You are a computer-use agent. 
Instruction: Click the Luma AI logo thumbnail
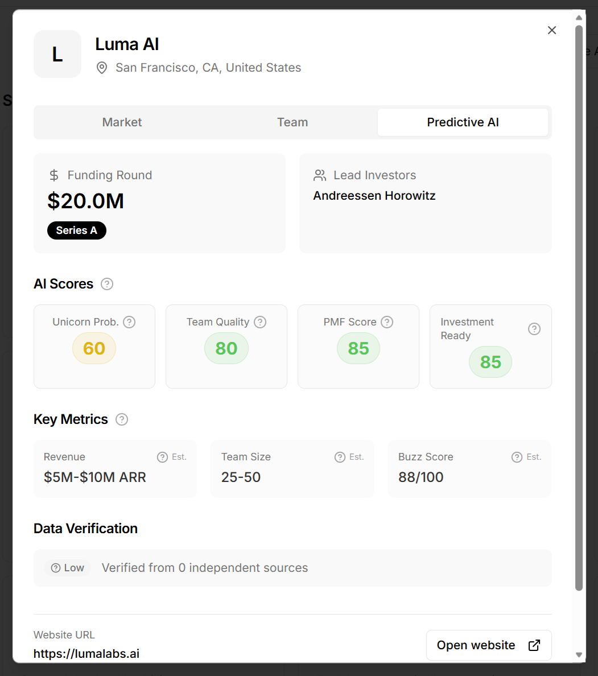click(x=57, y=54)
